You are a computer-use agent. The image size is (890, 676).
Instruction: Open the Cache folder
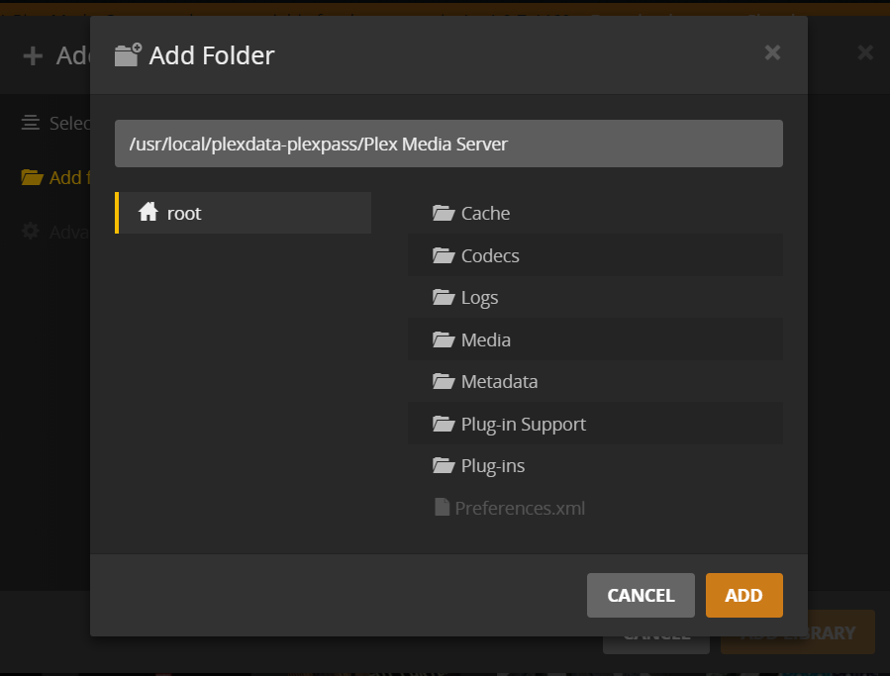(x=485, y=214)
